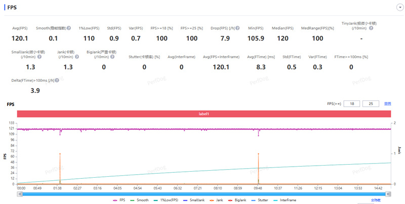Viewport: 405px width, 204px height.
Task: Click the 00:00 time axis tick
Action: pos(21,188)
